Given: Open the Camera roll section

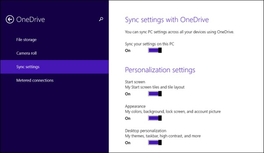Looking at the screenshot, I should tap(55, 53).
